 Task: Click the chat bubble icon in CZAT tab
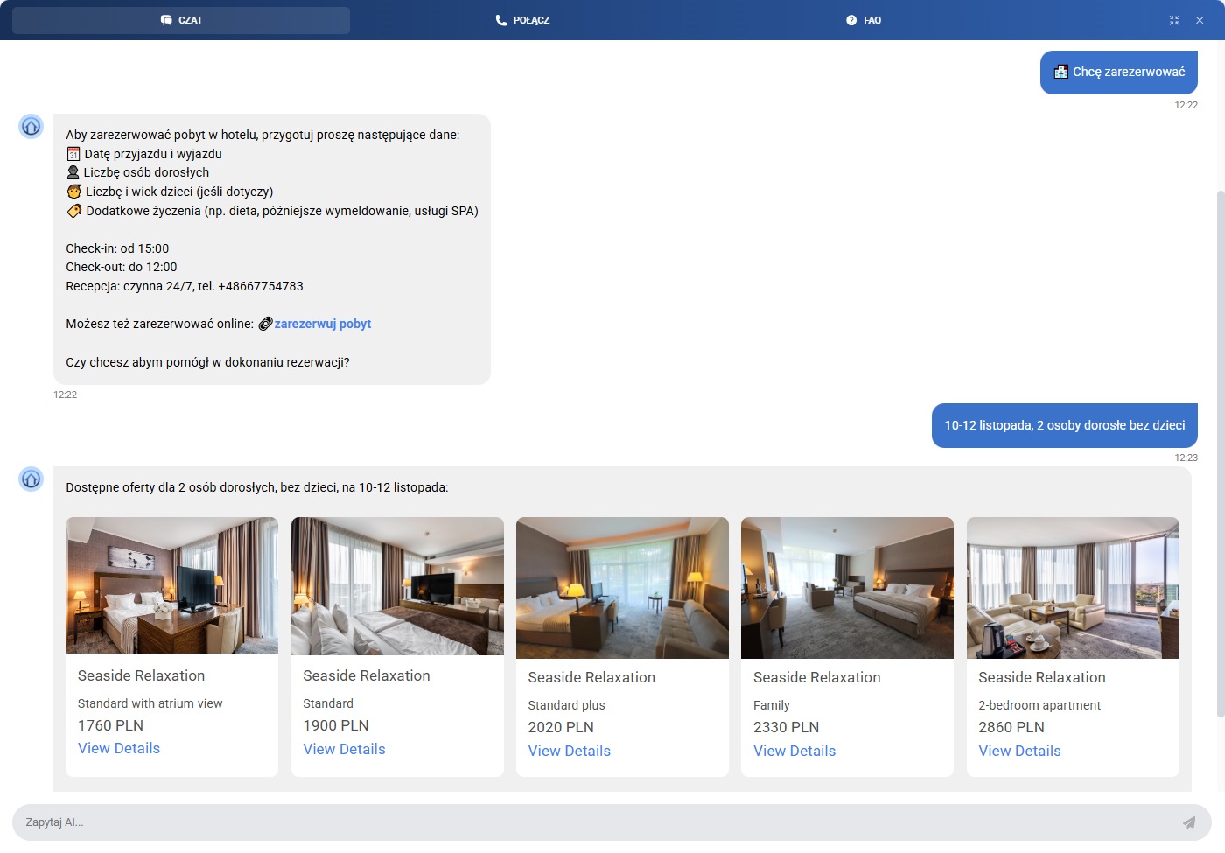(x=166, y=20)
